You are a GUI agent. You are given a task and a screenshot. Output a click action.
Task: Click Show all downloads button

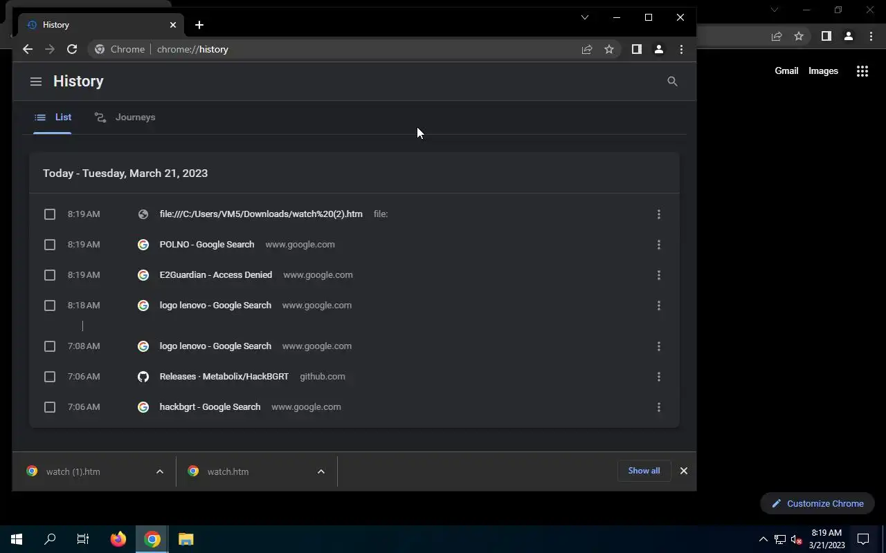tap(644, 471)
